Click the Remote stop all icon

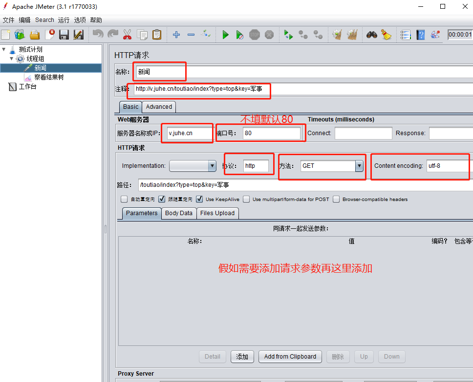[303, 35]
